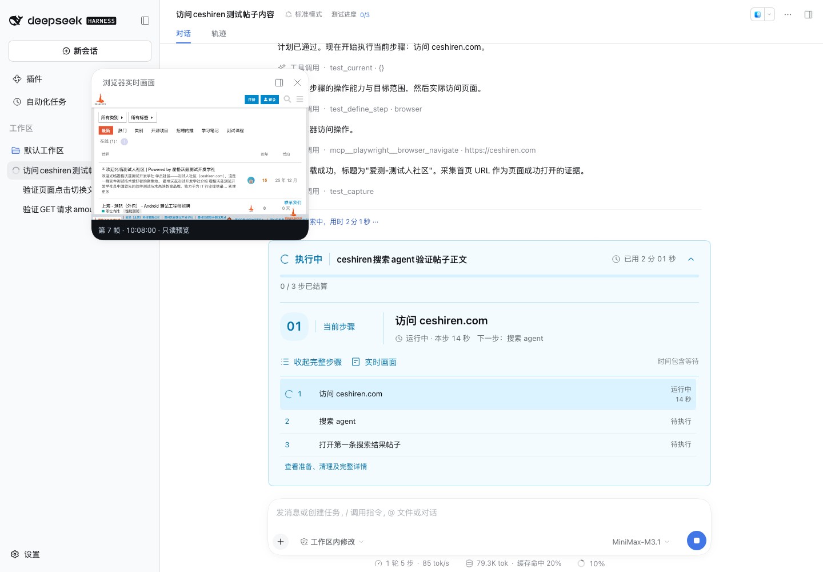823x572 pixels.
Task: Open 实时画面 live view link
Action: click(x=374, y=362)
